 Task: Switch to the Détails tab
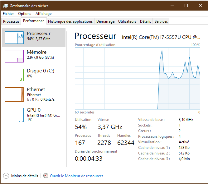click(x=145, y=21)
